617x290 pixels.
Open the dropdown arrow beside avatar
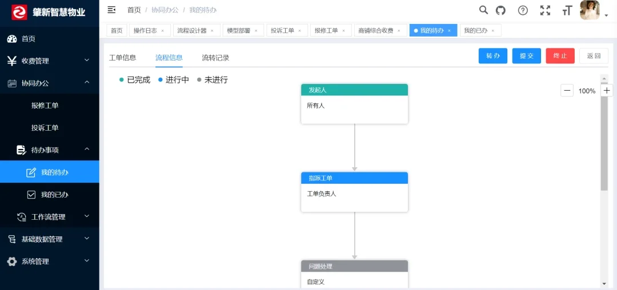[606, 16]
